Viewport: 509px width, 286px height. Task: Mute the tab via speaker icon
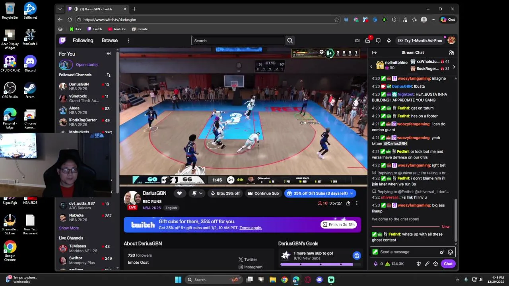coord(76,9)
